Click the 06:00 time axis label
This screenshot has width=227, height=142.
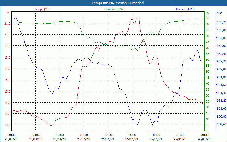(60, 135)
